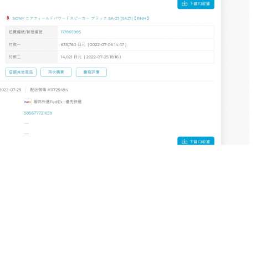Screen dimensions: 277x277
Task: Click the FedEx carrier logo icon
Action: coord(28,102)
